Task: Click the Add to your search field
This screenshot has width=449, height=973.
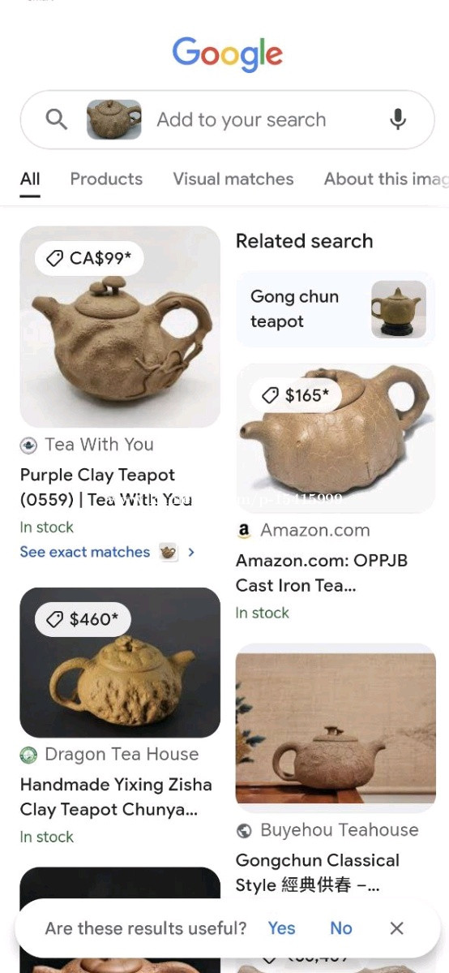Action: tap(242, 119)
